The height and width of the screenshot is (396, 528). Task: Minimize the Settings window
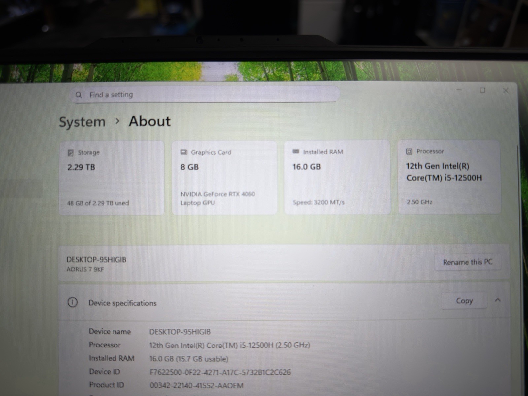459,90
